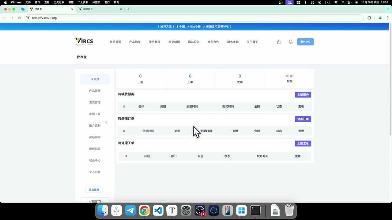Open OBS Studio from the Dock
This screenshot has height=220, width=392.
pyautogui.click(x=200, y=210)
